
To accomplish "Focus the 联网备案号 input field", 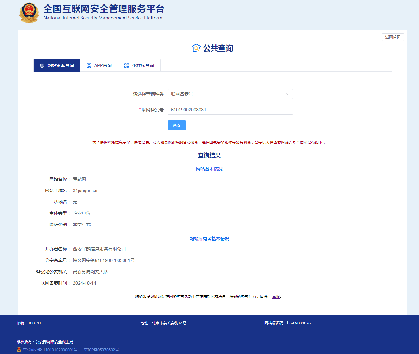I will (230, 110).
